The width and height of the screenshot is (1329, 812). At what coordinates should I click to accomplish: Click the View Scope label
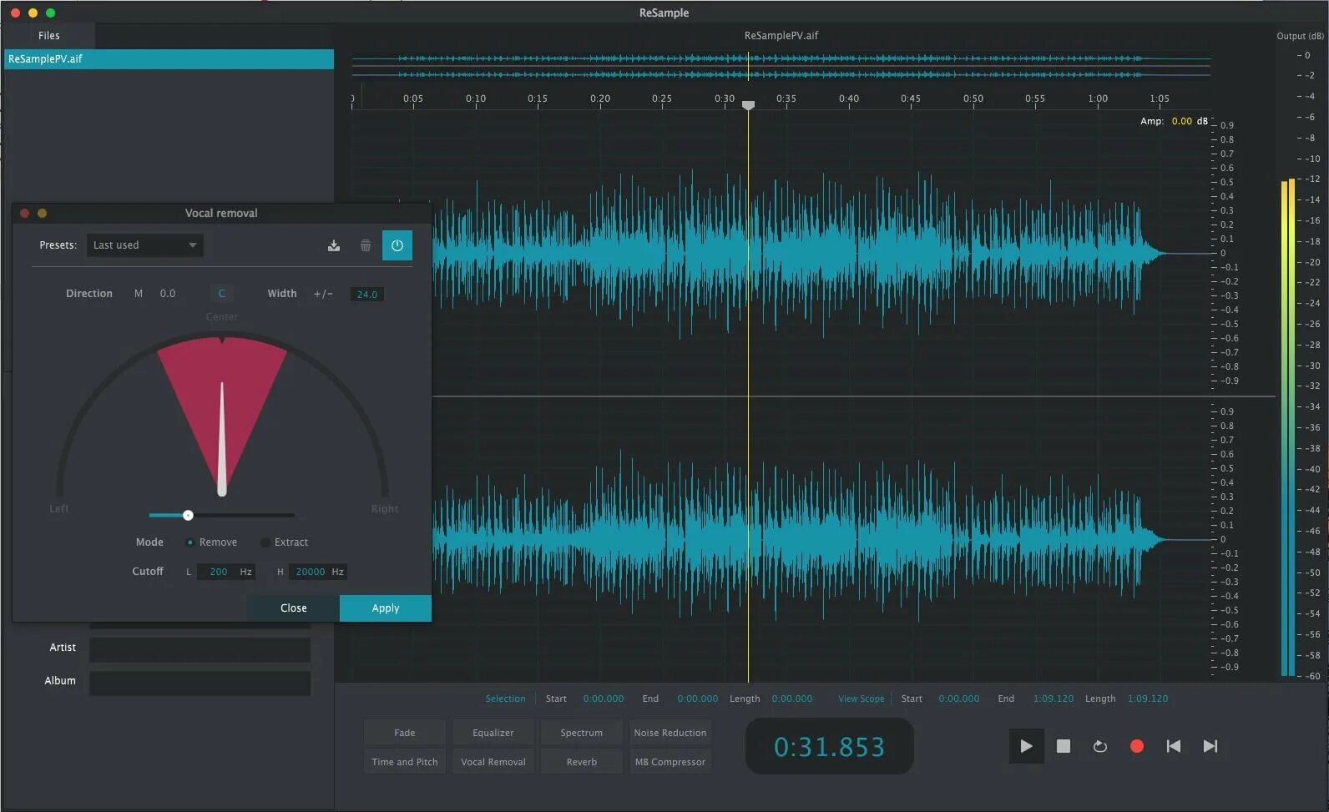click(x=862, y=699)
